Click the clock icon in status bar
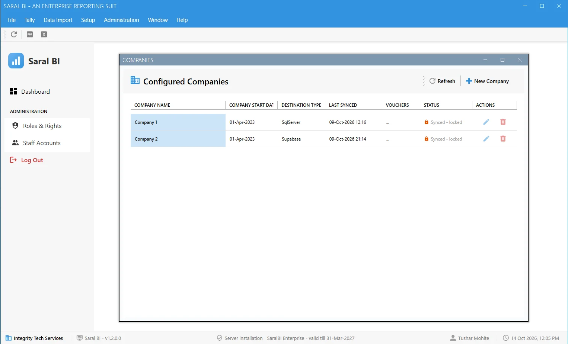Viewport: 568px width, 344px height. click(506, 338)
